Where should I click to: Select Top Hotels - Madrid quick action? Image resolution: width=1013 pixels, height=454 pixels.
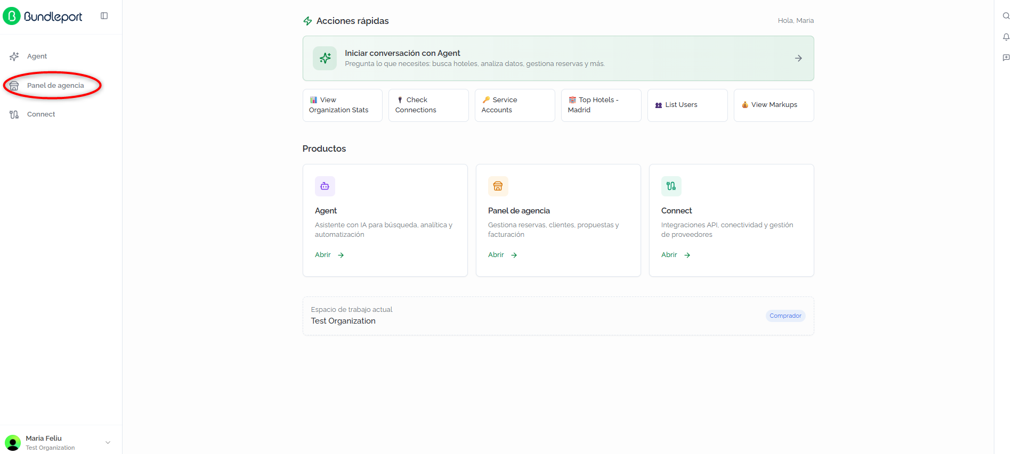[601, 105]
